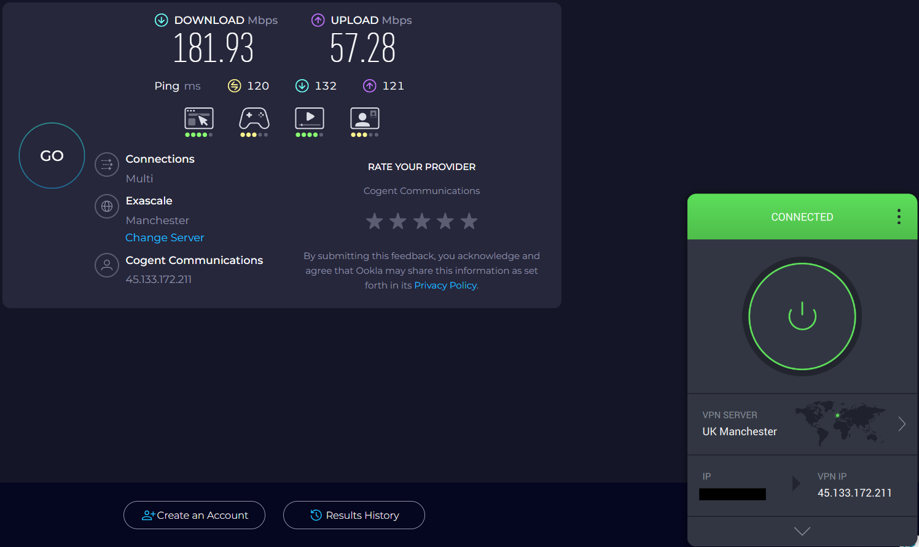Give Cogent Communications a five-star rating

click(x=469, y=221)
